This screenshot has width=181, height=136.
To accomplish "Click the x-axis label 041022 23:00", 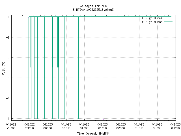I will 11,126.
